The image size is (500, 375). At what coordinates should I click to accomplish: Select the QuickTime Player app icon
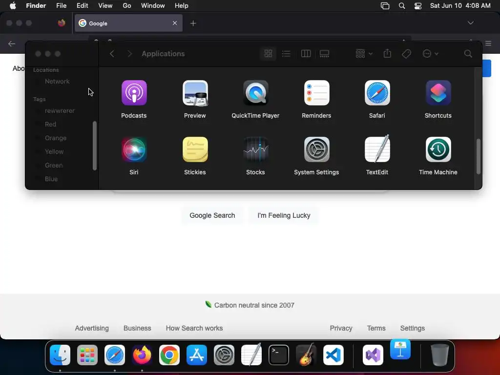pos(256,93)
